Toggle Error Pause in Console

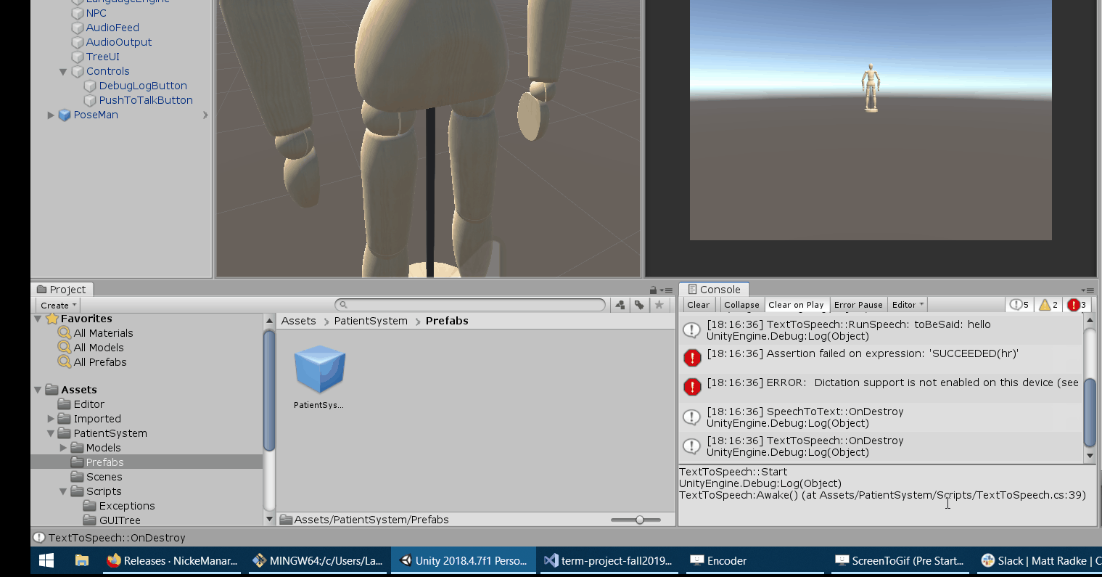point(858,305)
